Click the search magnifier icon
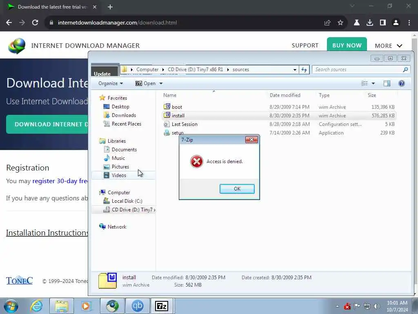 [x=405, y=70]
